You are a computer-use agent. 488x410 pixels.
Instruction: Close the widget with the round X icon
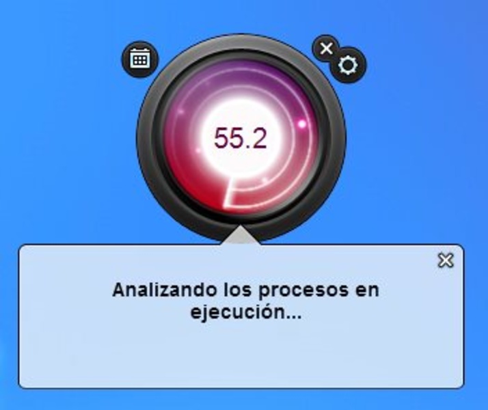[x=327, y=49]
